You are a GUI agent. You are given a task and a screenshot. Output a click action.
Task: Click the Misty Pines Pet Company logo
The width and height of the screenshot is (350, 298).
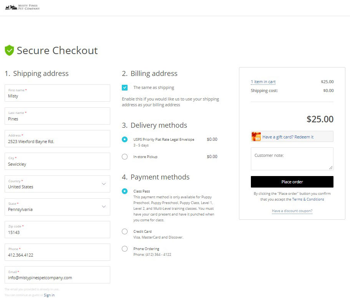pyautogui.click(x=22, y=7)
